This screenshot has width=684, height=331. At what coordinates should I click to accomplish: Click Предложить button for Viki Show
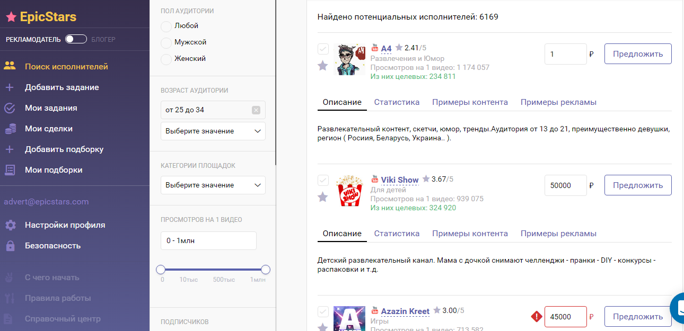tap(638, 185)
